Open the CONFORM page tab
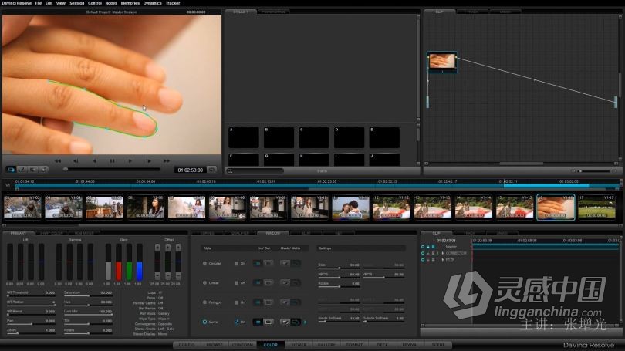625x351 pixels. (x=242, y=345)
